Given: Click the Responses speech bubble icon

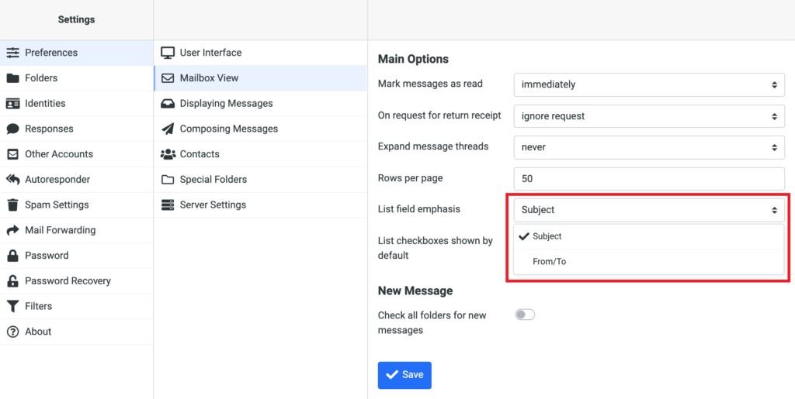Looking at the screenshot, I should tap(12, 129).
